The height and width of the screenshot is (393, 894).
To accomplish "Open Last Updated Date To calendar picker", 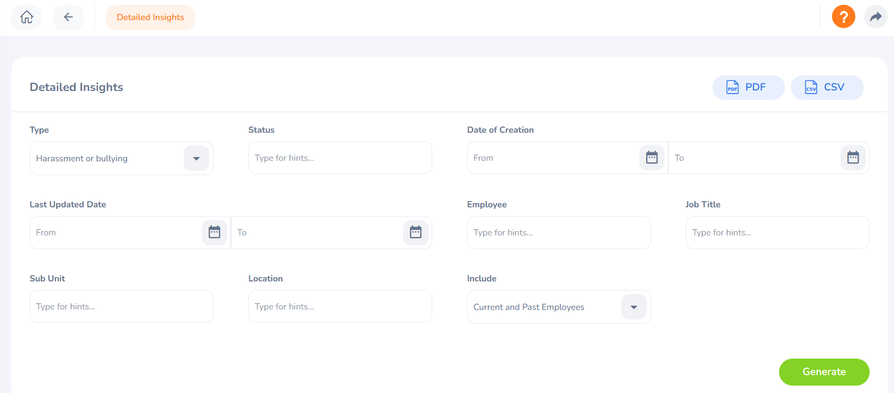I will point(415,232).
